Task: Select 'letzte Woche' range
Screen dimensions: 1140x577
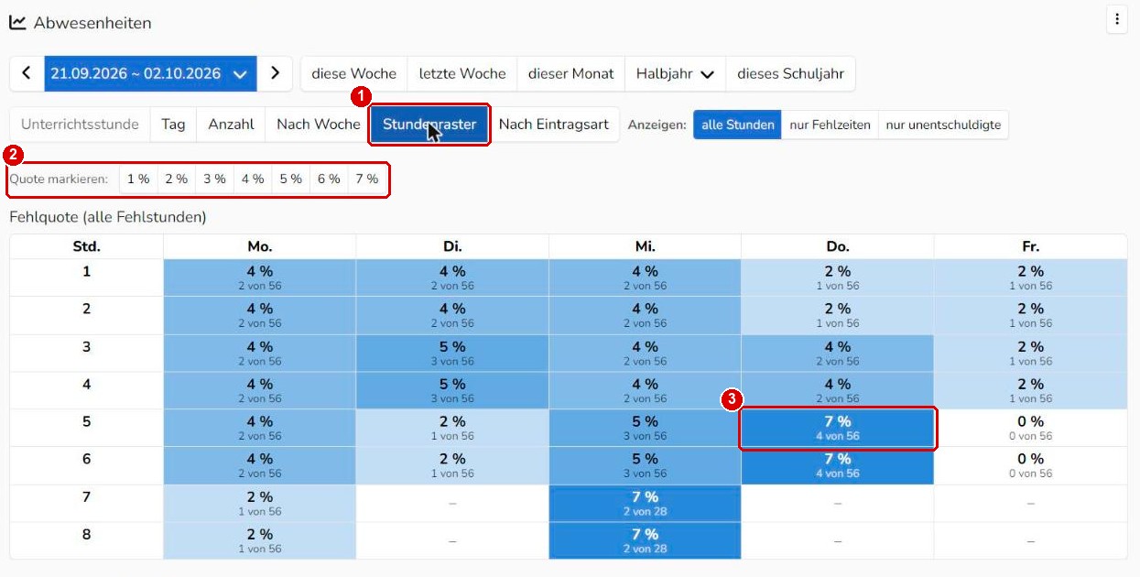Action: pos(462,73)
